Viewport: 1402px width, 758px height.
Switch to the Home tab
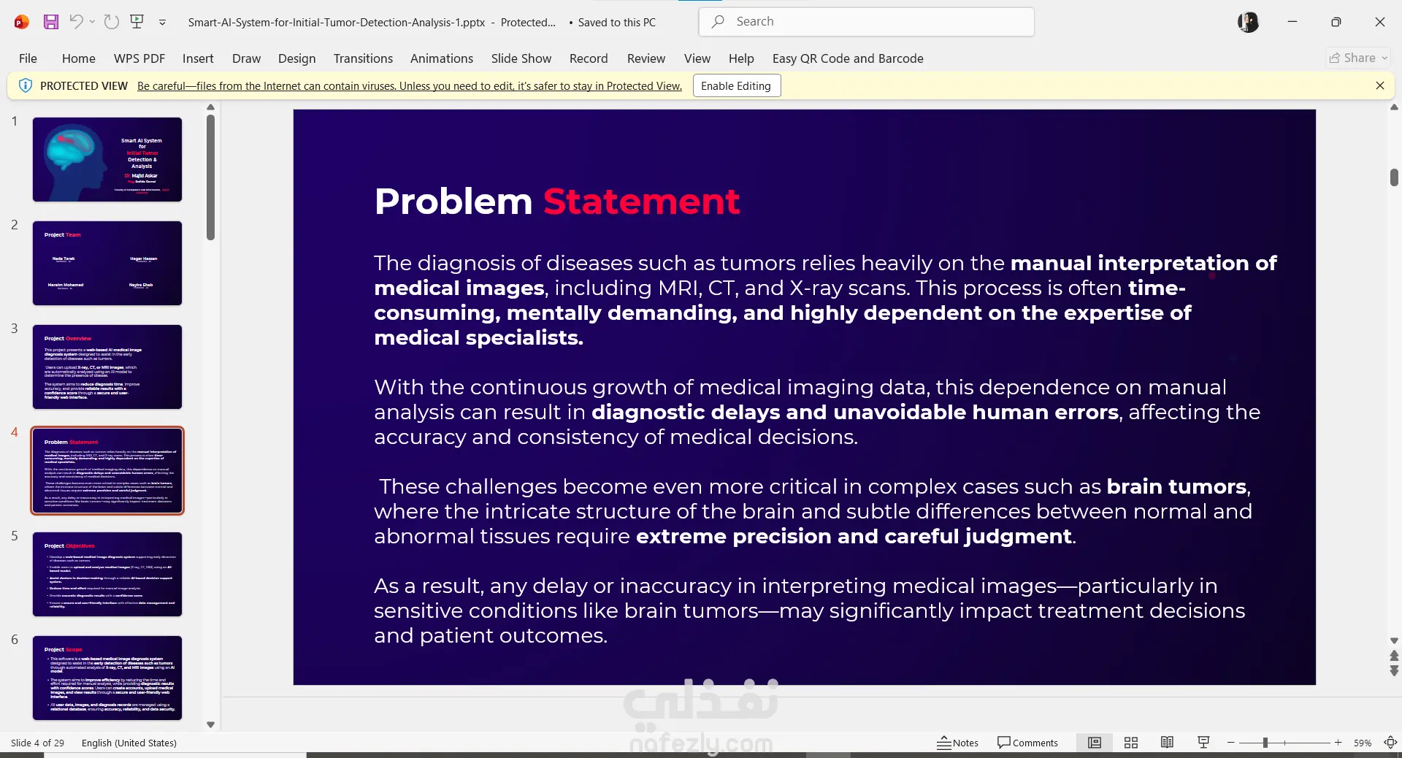(x=79, y=58)
